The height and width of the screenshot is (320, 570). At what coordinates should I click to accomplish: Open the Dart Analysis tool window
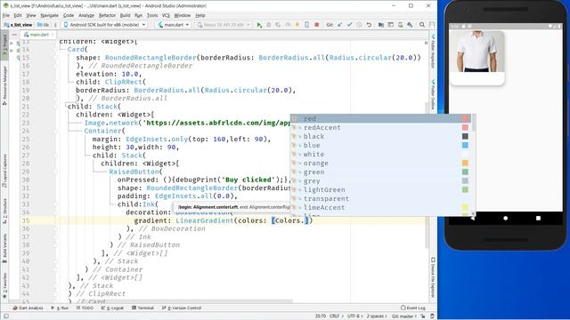[x=28, y=308]
